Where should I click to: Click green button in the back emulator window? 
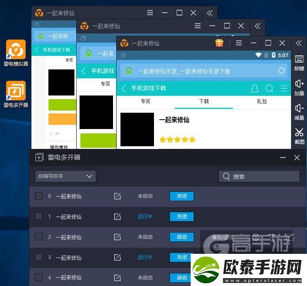(x=62, y=105)
